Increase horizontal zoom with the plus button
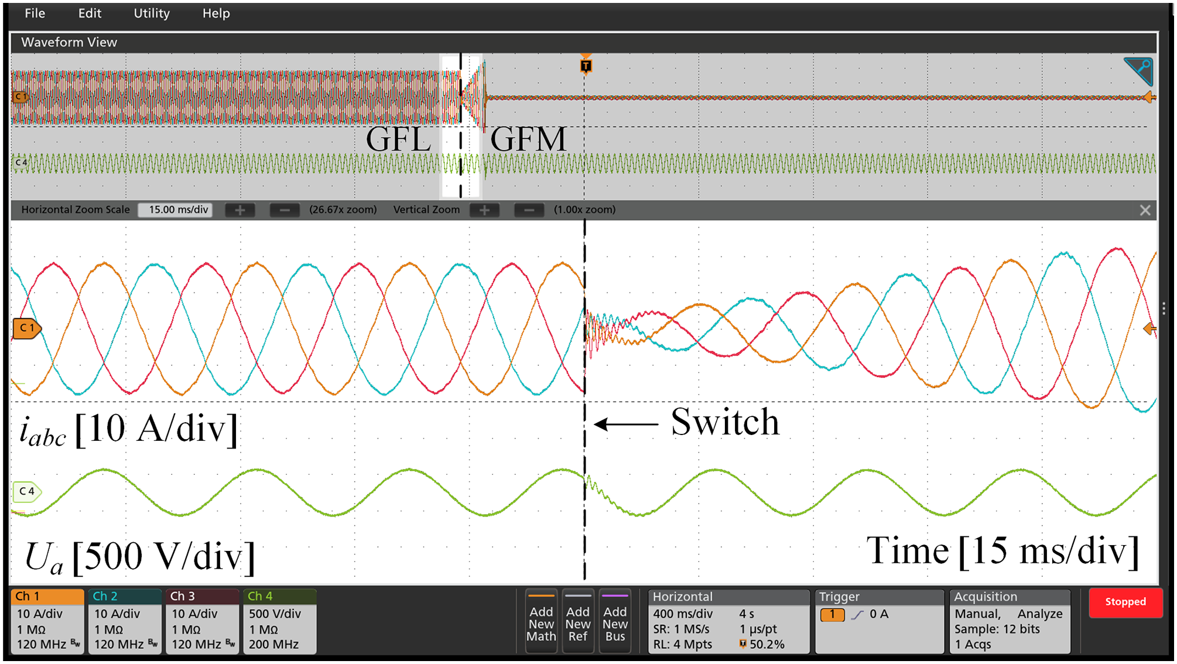 point(240,210)
